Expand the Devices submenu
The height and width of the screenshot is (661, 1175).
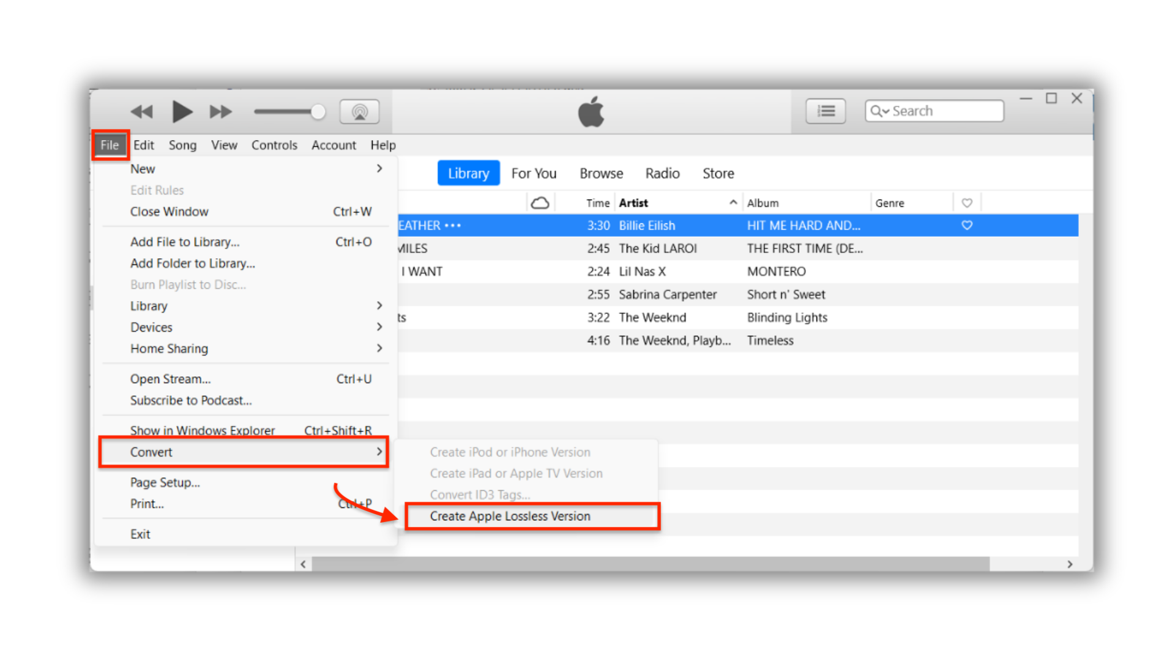point(245,327)
